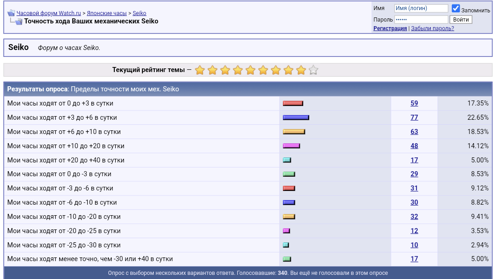
Task: Focus the Пароль password field
Action: (x=421, y=20)
